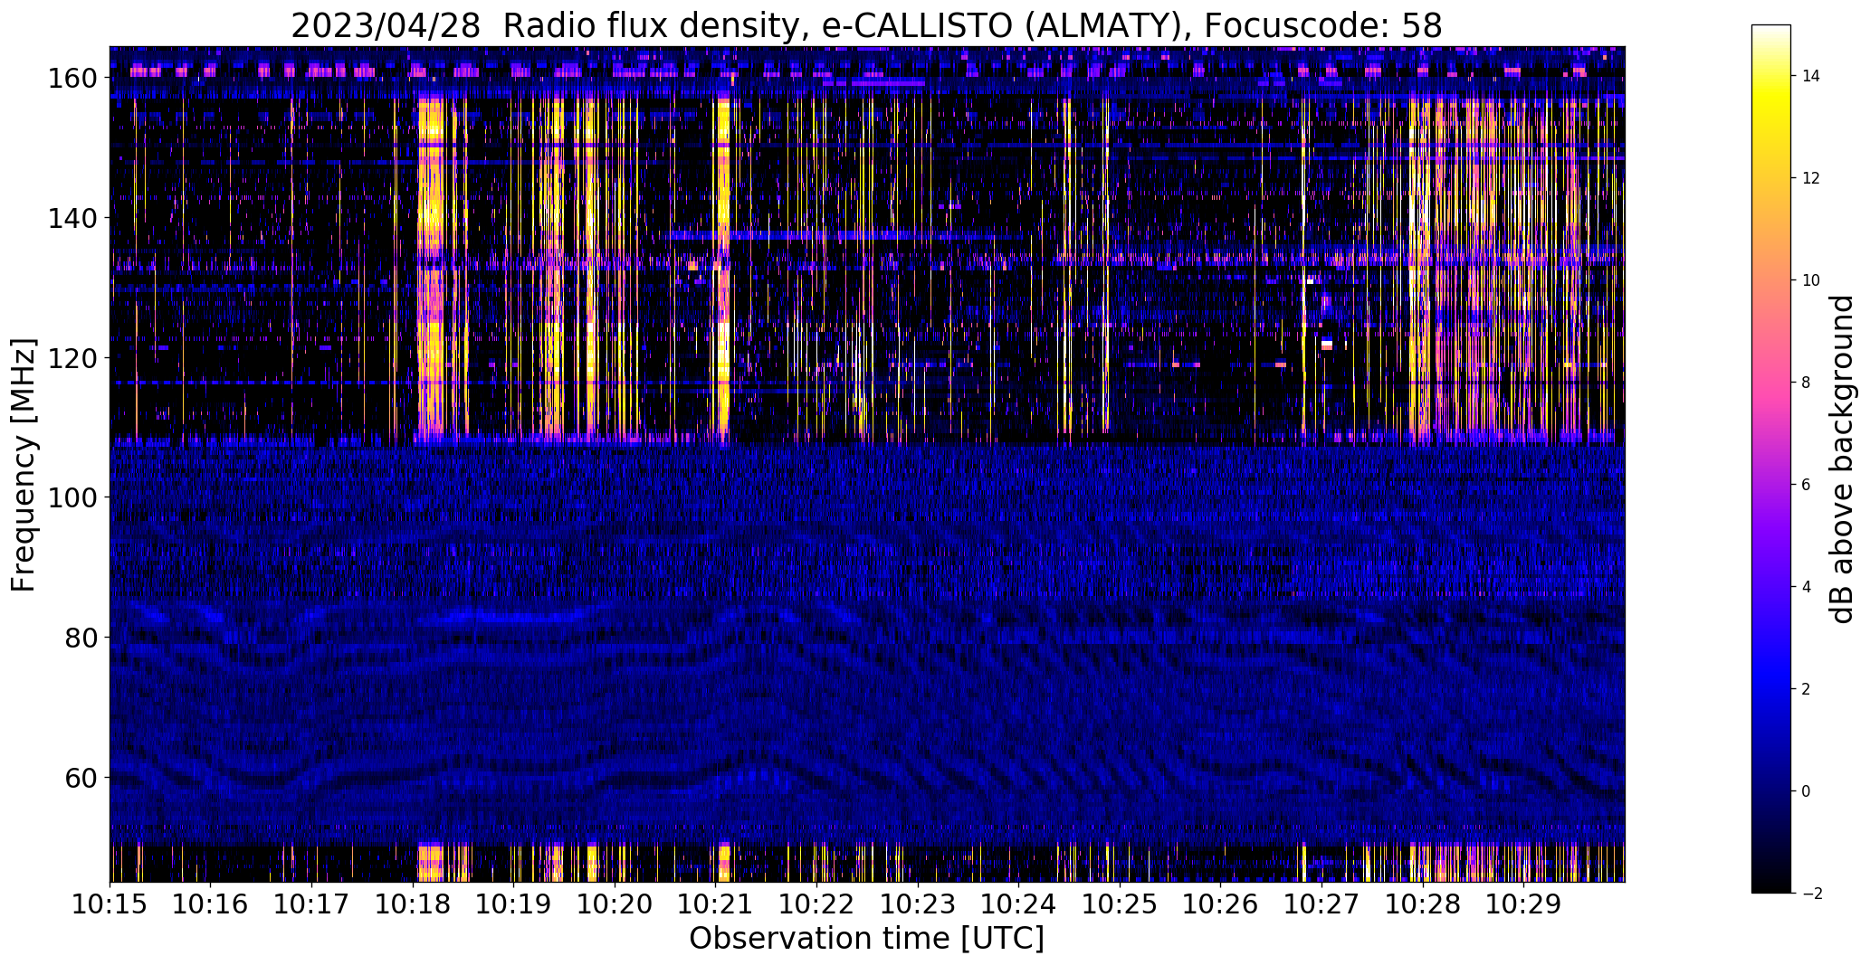Click the 10:27 time tick label
1870x965 pixels.
[x=1321, y=904]
